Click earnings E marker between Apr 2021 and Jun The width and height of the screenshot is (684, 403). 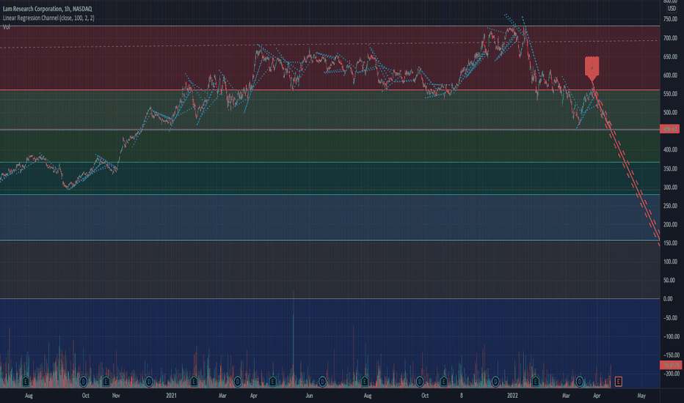coord(272,382)
